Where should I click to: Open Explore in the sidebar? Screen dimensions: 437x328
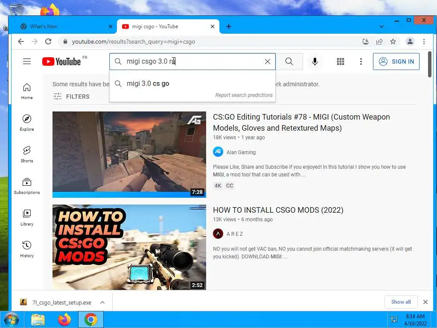coord(27,123)
